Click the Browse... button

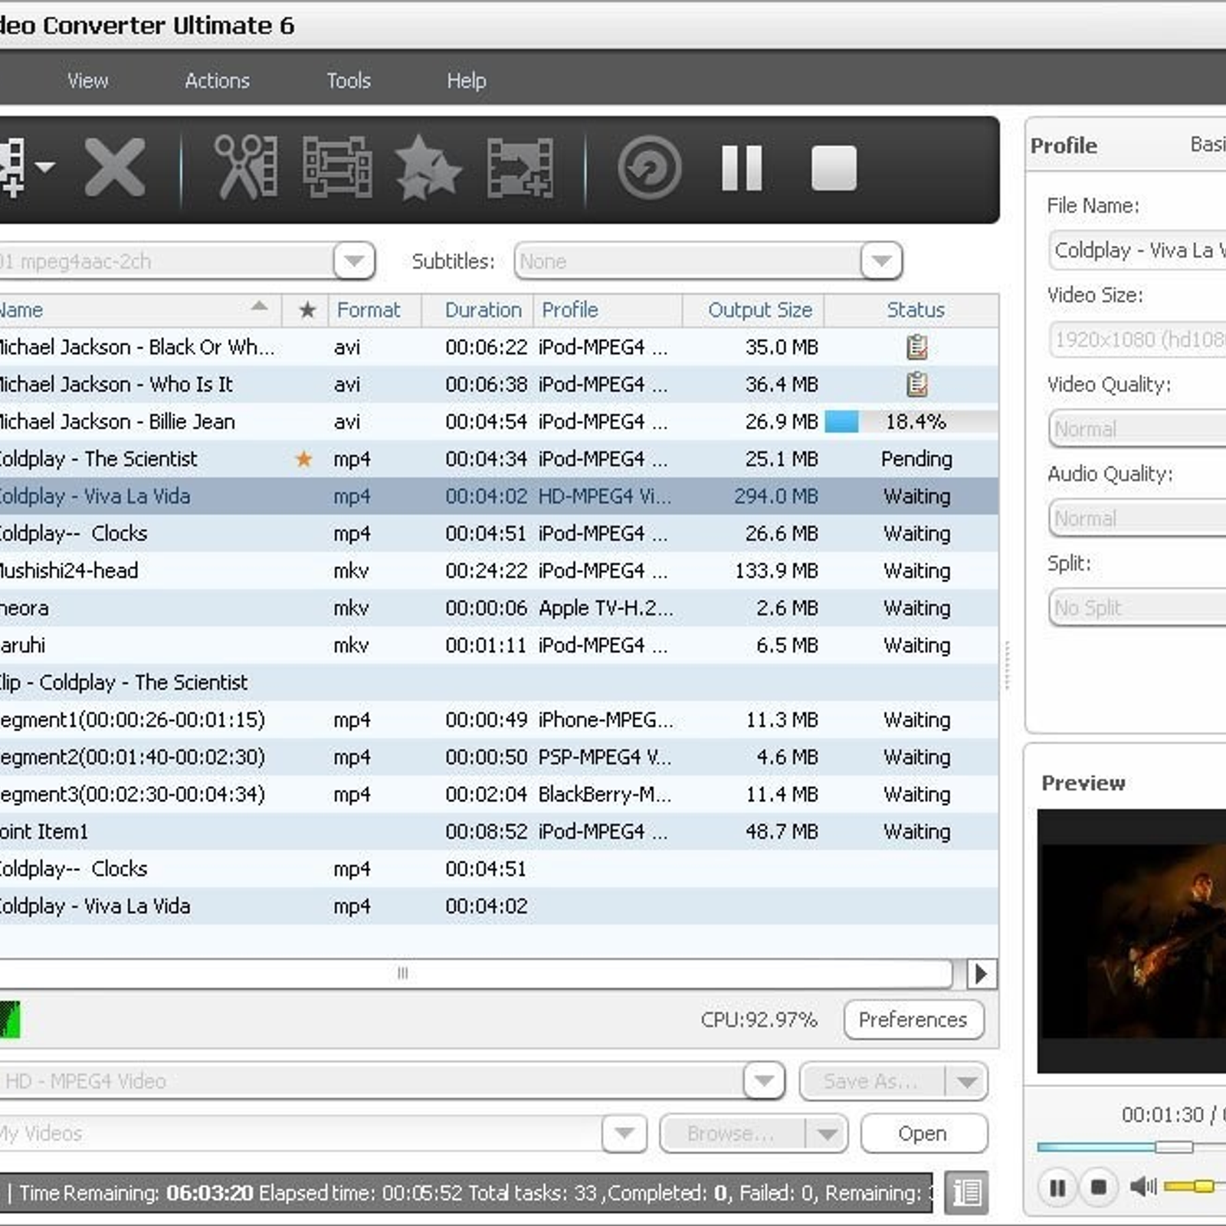coord(732,1133)
